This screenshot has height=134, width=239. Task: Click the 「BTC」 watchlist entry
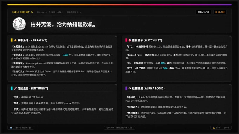[176, 48]
